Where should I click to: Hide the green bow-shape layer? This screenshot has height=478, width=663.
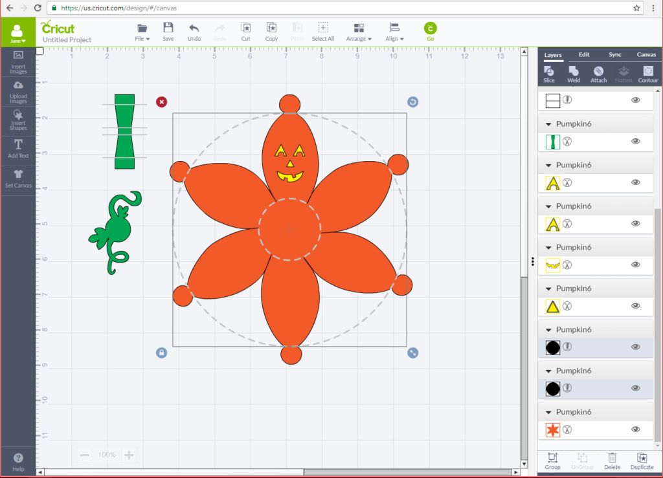click(x=635, y=141)
